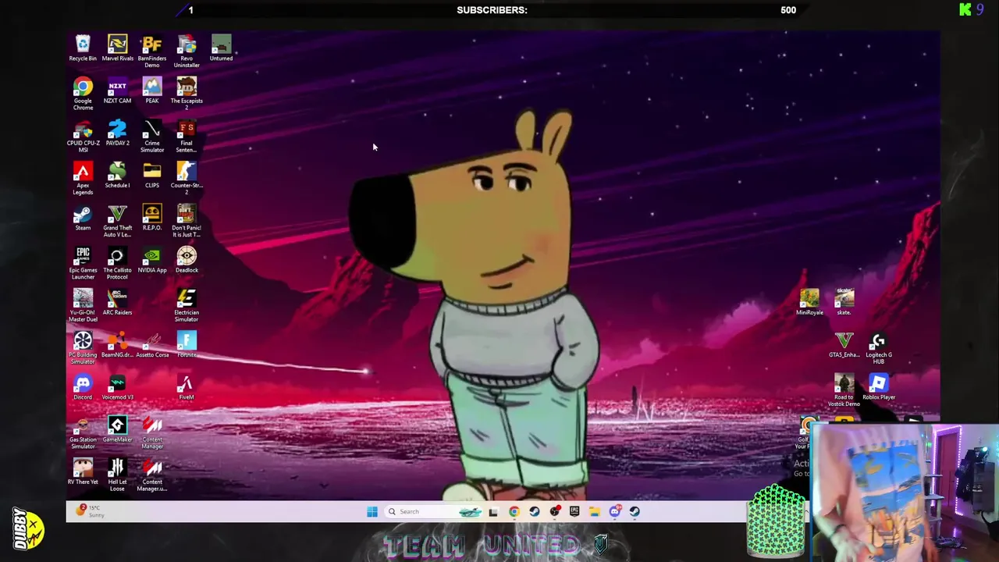999x562 pixels.
Task: Select the Don't Panic! game icon
Action: coord(187,220)
